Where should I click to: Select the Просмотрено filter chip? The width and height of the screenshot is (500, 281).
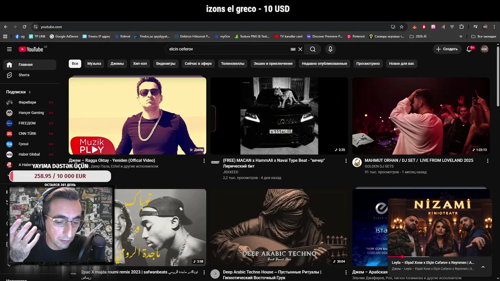pos(368,64)
